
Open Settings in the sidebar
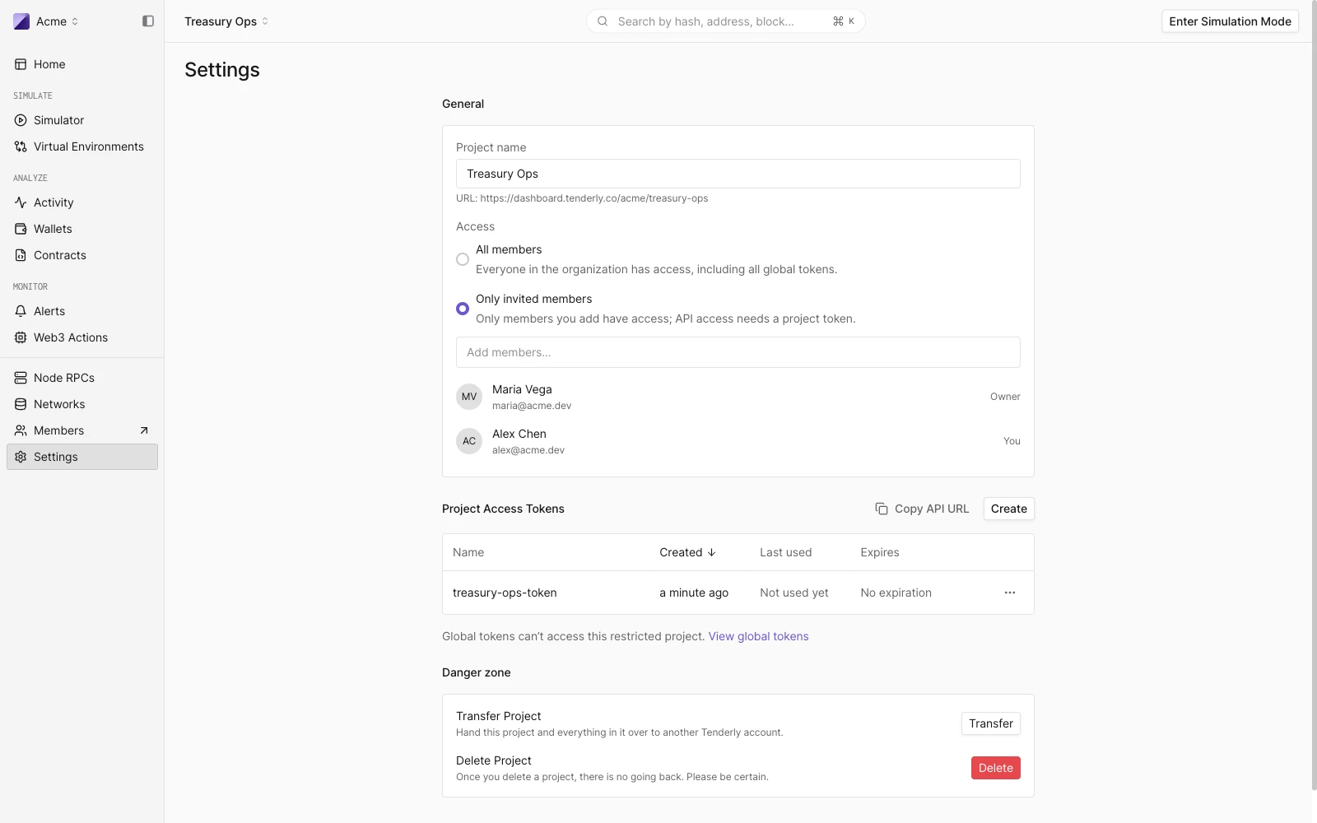pyautogui.click(x=82, y=457)
